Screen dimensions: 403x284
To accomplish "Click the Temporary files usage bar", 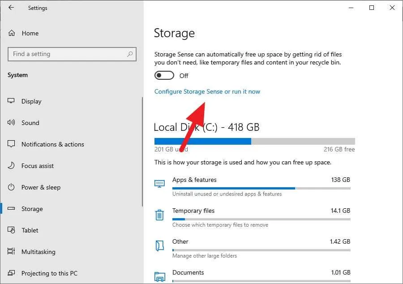I will (262, 219).
